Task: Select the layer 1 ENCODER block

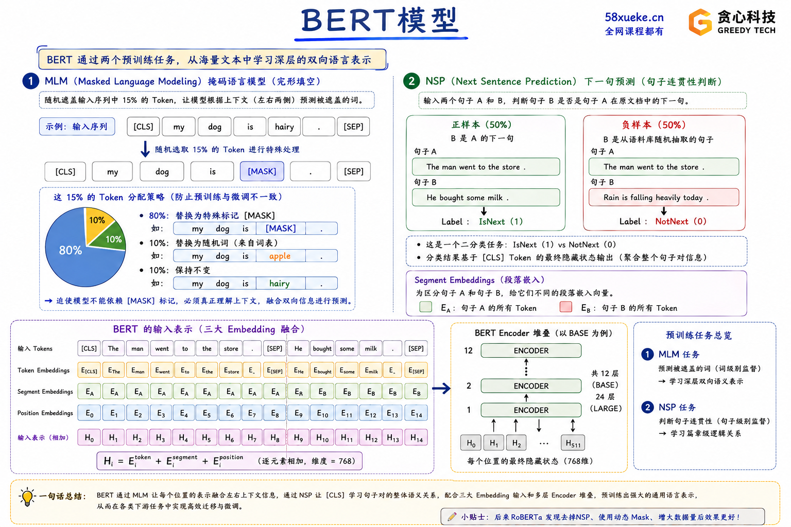Action: [531, 410]
